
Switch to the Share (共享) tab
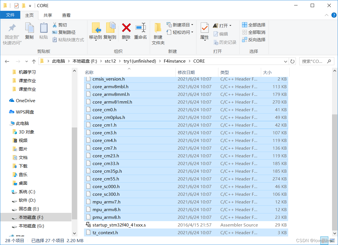tap(48, 15)
